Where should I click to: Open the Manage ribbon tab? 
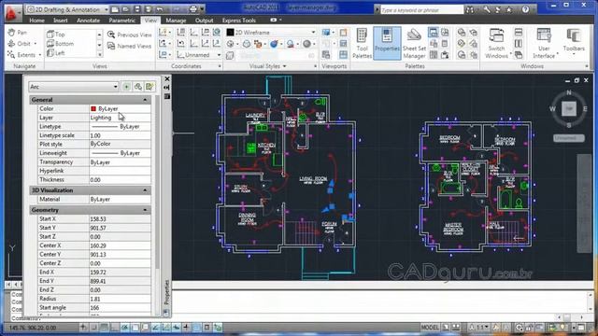tap(176, 21)
